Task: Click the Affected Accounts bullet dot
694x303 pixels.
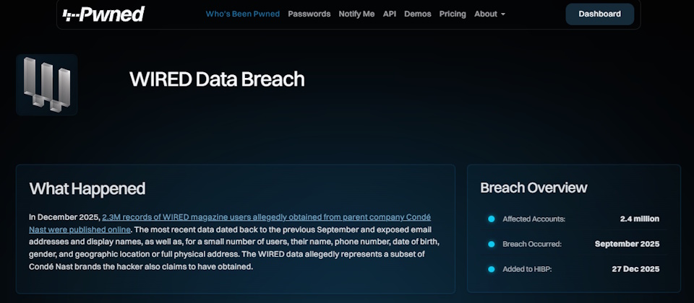Action: click(491, 219)
